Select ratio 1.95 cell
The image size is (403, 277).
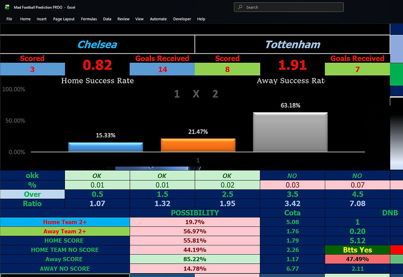[227, 204]
